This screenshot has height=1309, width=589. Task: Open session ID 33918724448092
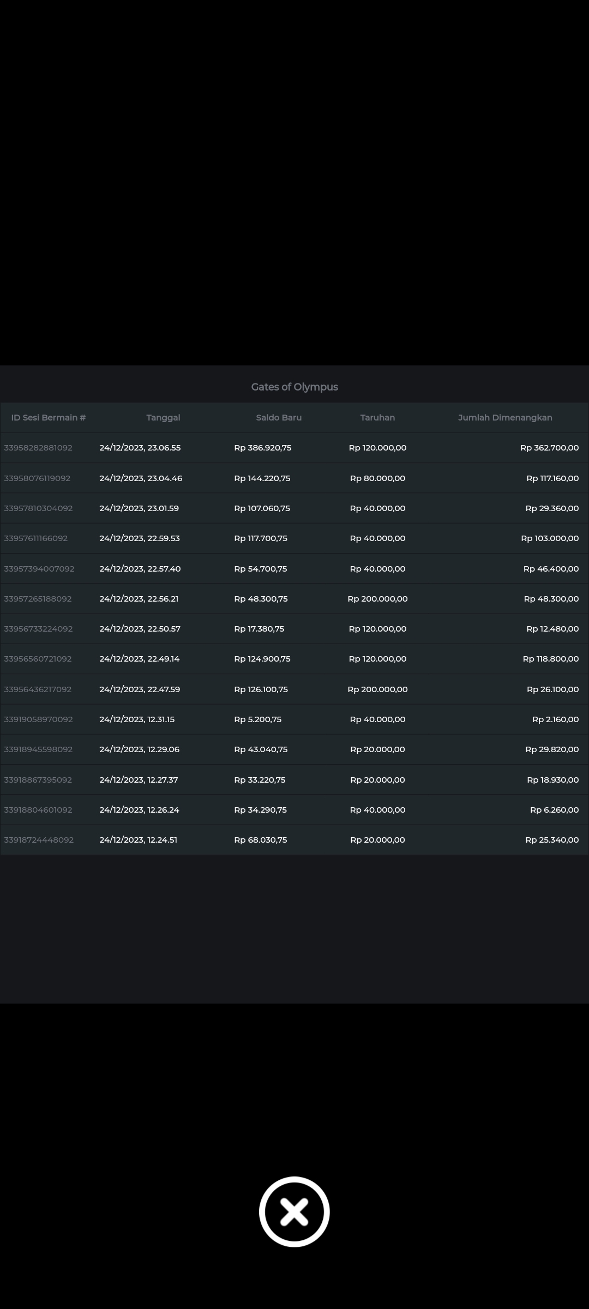[x=39, y=840]
